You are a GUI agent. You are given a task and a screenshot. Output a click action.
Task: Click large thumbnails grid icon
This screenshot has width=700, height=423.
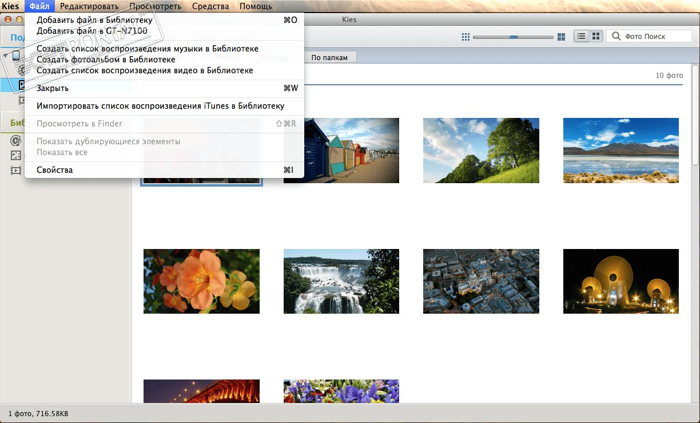[x=561, y=37]
